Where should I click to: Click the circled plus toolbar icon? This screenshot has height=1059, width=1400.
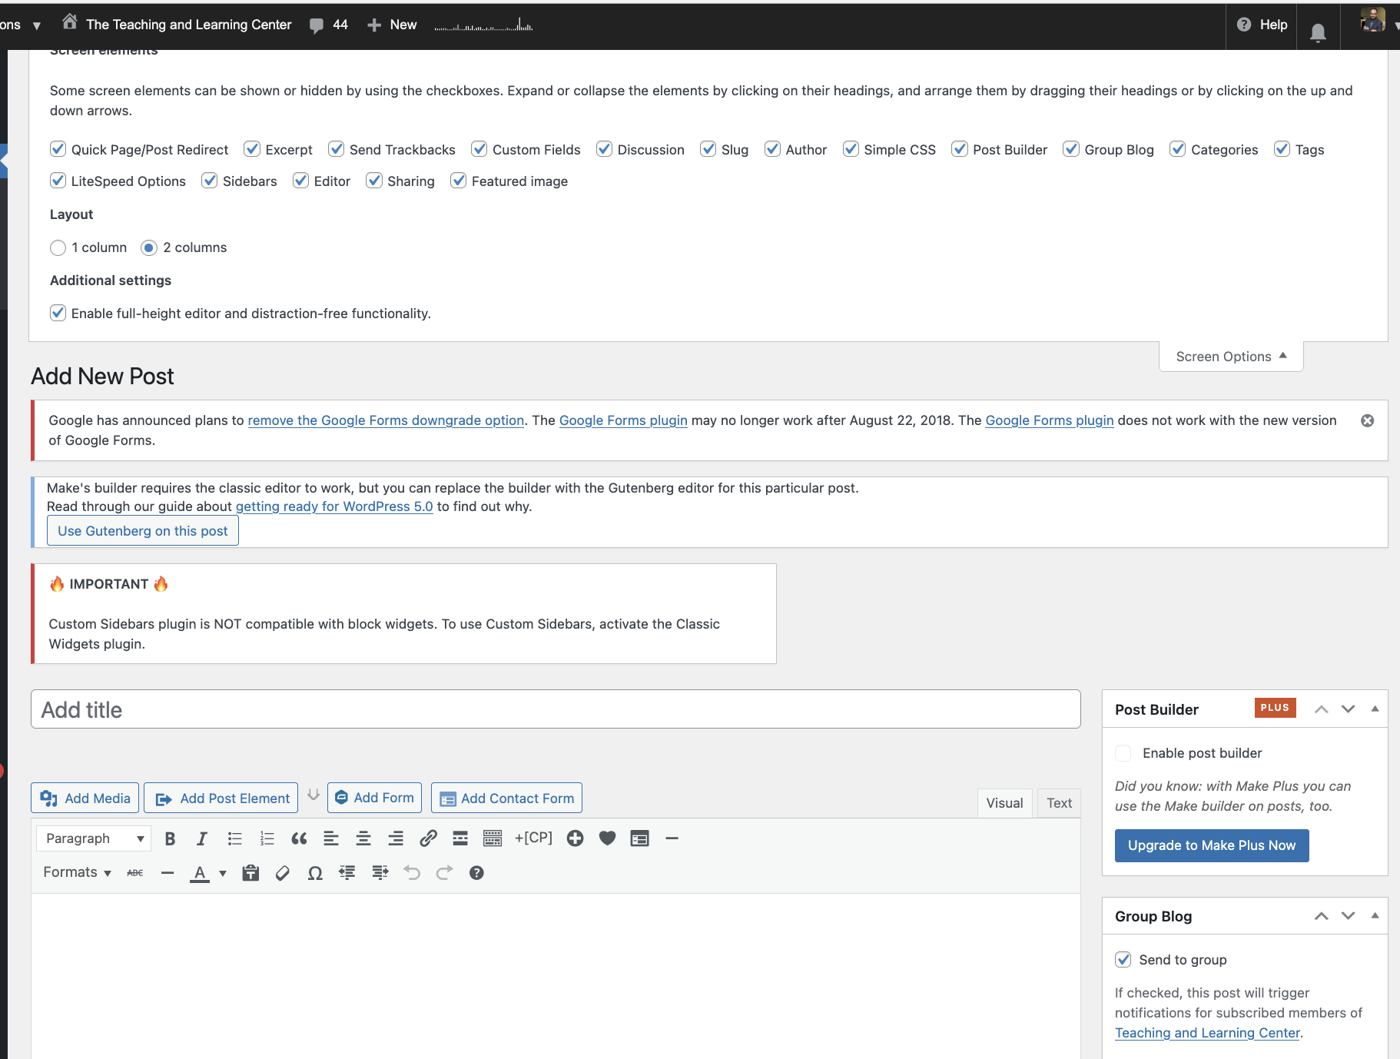575,838
